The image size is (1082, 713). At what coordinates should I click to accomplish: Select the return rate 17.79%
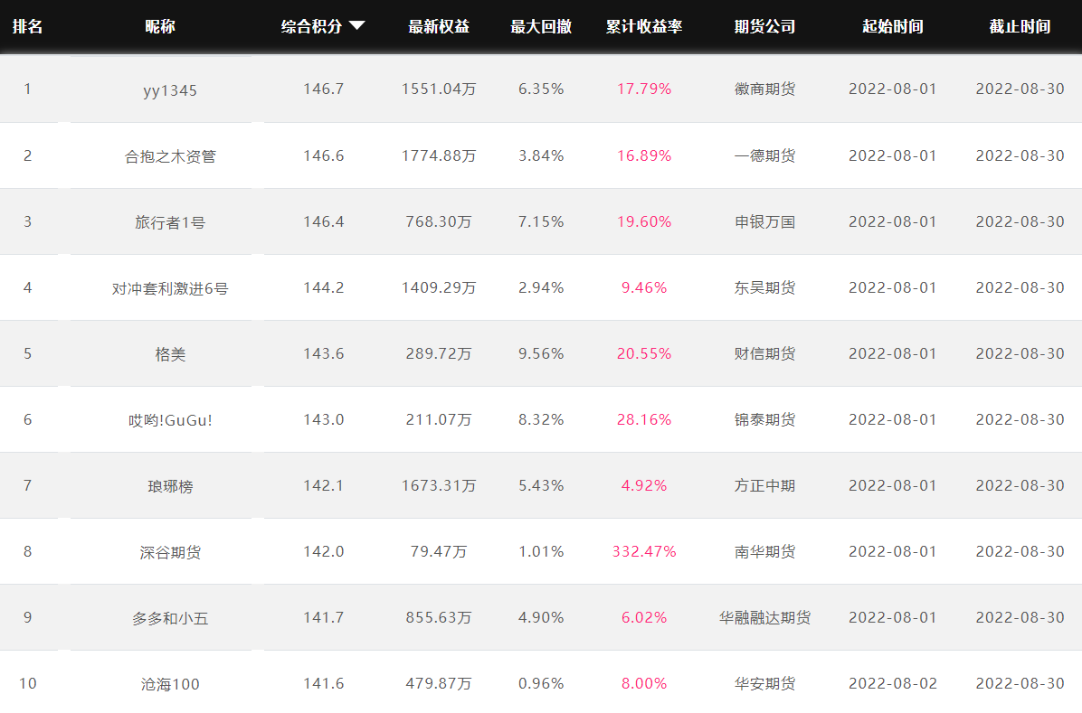pyautogui.click(x=644, y=89)
